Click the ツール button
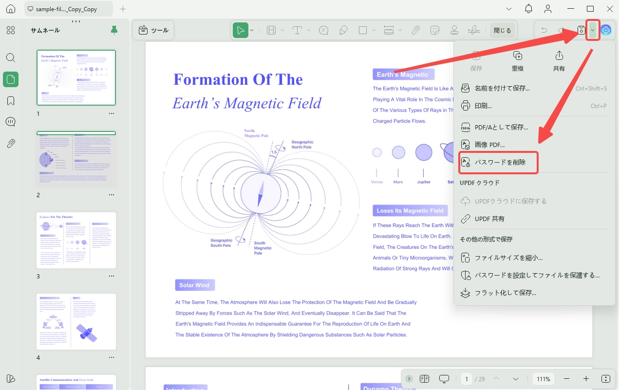 (x=153, y=30)
